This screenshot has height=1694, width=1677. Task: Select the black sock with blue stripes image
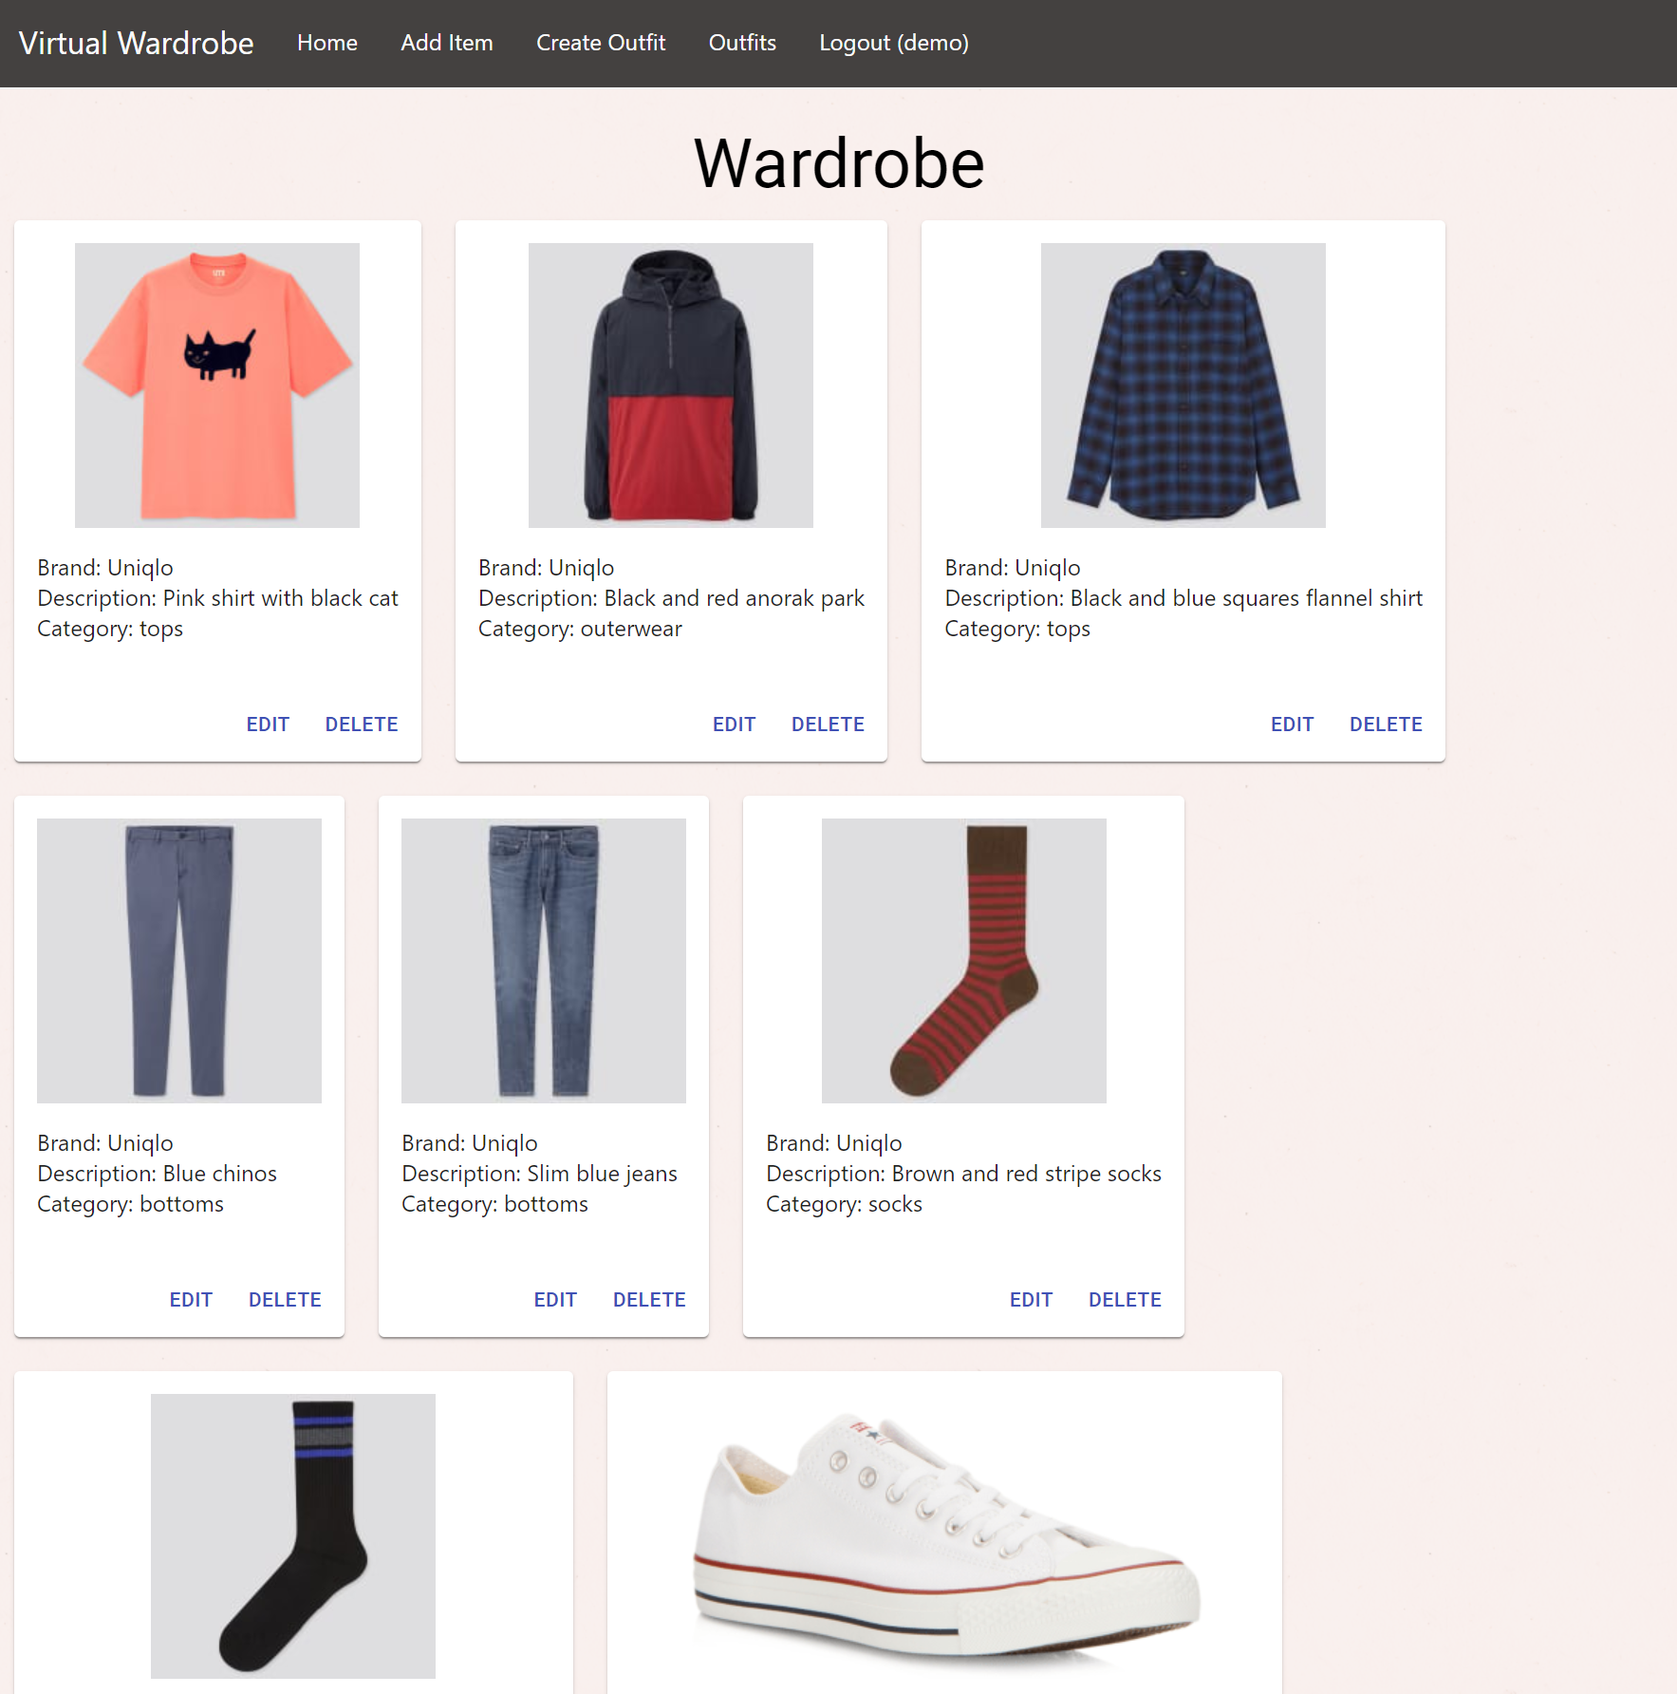point(293,1536)
